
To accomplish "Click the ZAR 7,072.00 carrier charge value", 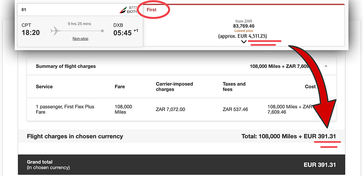I will tap(170, 109).
